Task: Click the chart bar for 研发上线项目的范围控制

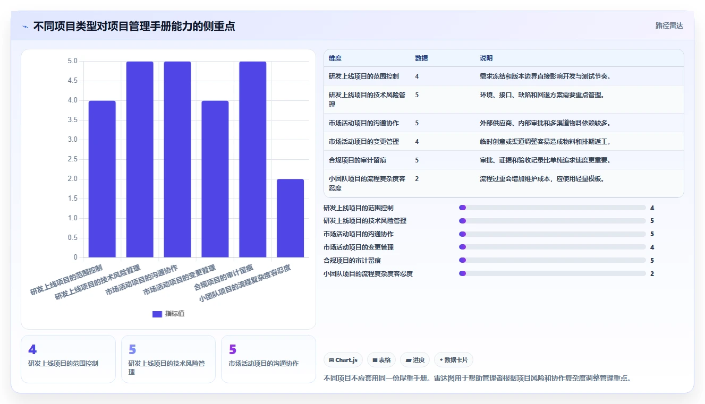Action: pyautogui.click(x=102, y=179)
